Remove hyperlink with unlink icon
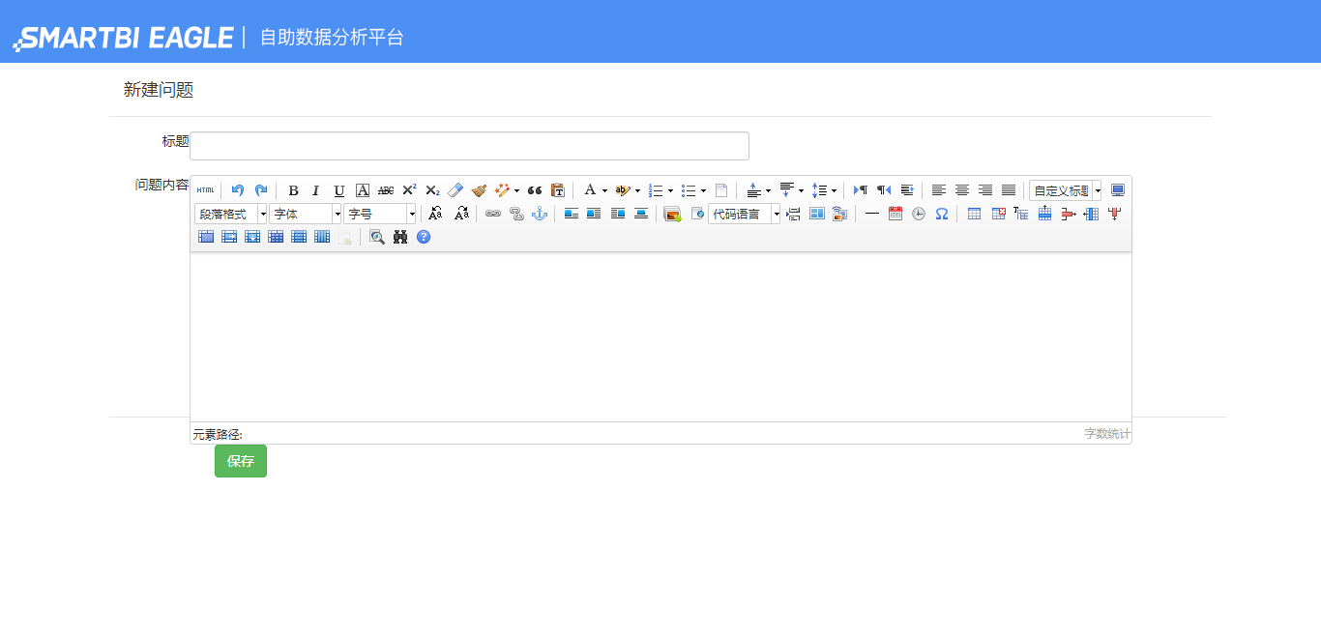The image size is (1321, 635). click(517, 214)
